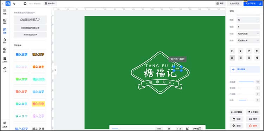Lock the element with 锁定
This screenshot has width=264, height=131.
(x=237, y=119)
